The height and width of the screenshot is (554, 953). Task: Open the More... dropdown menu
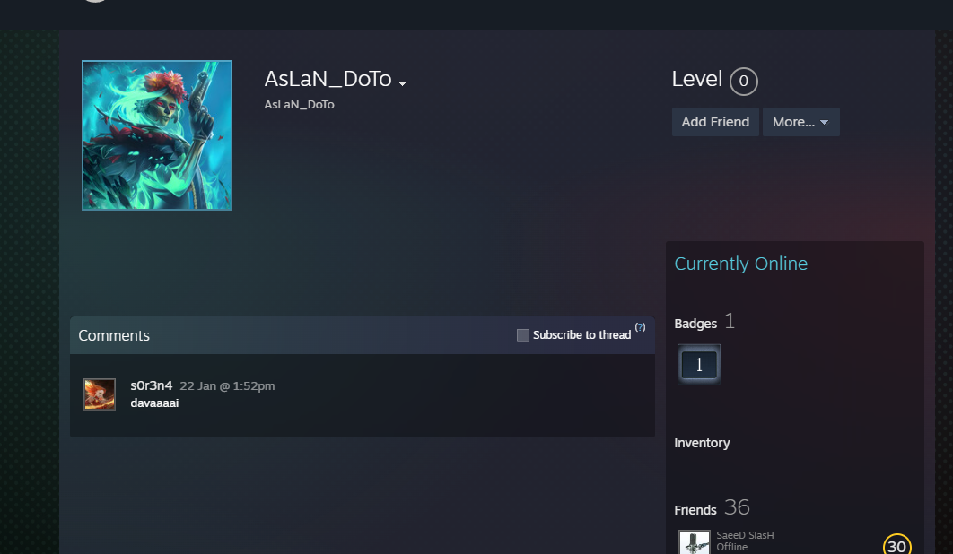point(801,122)
